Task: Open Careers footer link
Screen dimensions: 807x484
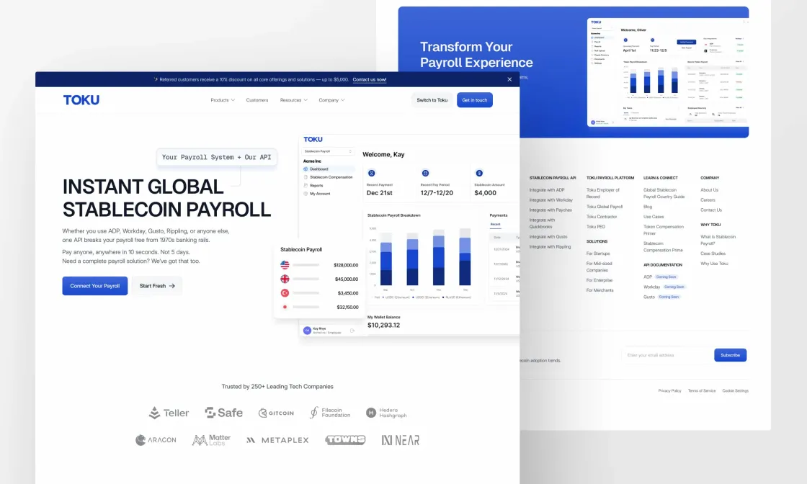Action: [708, 200]
